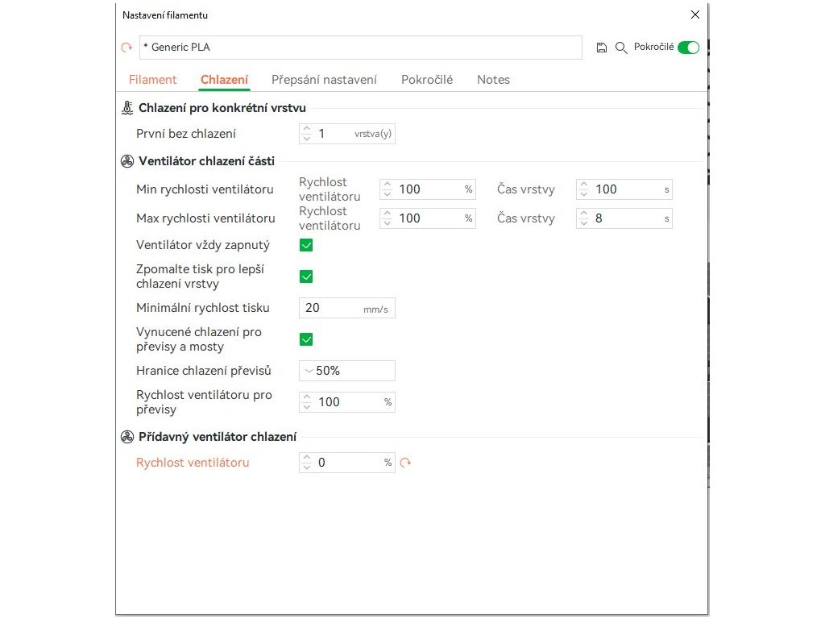Uncheck Zpomalte tisk pro lepší chlazení checkbox
825x619 pixels.
click(306, 276)
